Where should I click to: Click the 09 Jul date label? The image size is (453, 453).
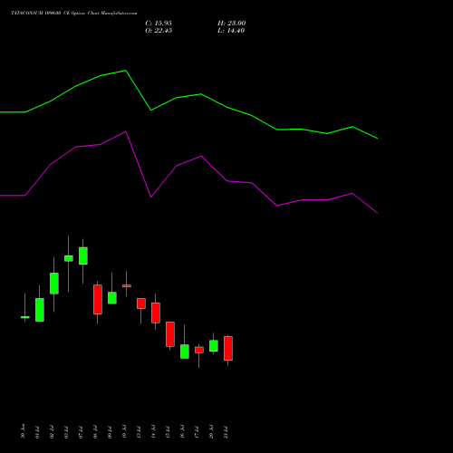click(x=110, y=432)
